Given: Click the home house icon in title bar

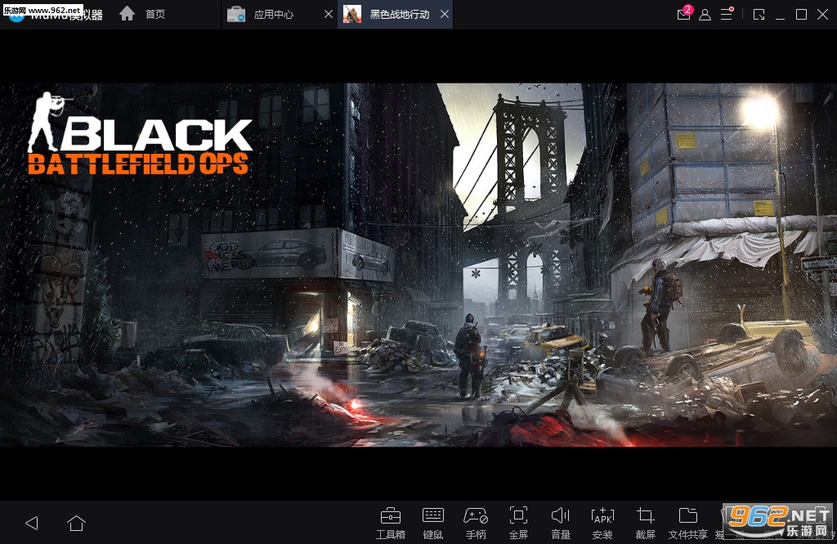Looking at the screenshot, I should click(x=127, y=13).
